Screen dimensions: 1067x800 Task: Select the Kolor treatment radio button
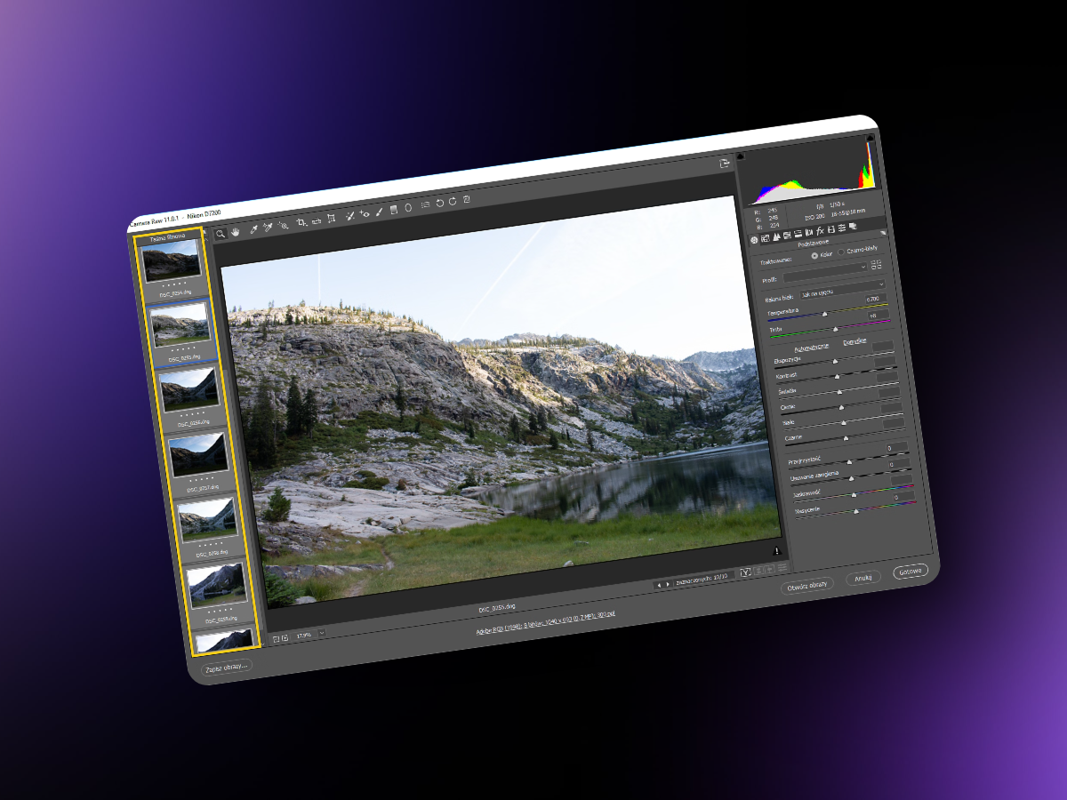(814, 256)
